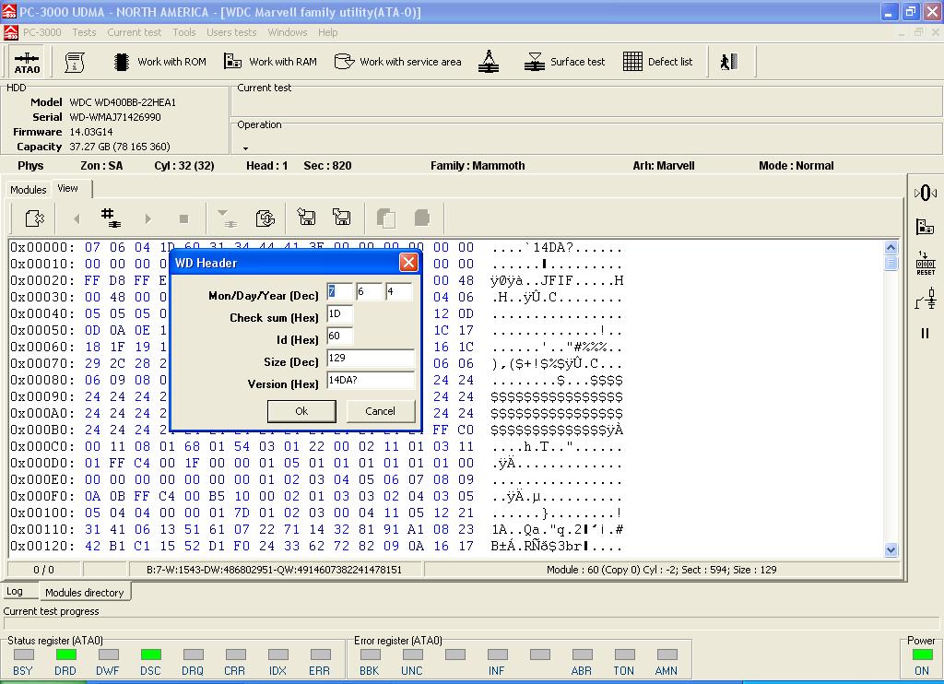This screenshot has height=684, width=944.
Task: Click the Id (Hex) field
Action: click(x=339, y=336)
